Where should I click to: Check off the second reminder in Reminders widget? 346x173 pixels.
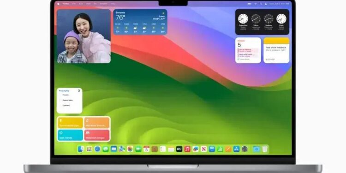(x=61, y=100)
